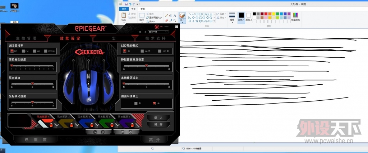This screenshot has height=153, width=368.
Task: Click the Cut scissors icon in Paint
Action: [x=129, y=14]
